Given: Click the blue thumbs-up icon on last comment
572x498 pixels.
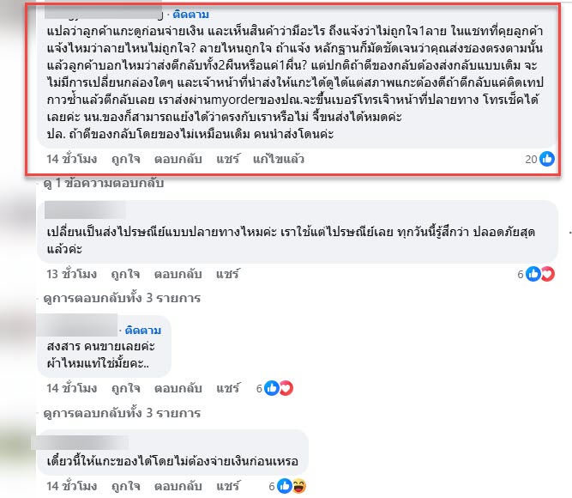Looking at the screenshot, I should click(x=284, y=486).
